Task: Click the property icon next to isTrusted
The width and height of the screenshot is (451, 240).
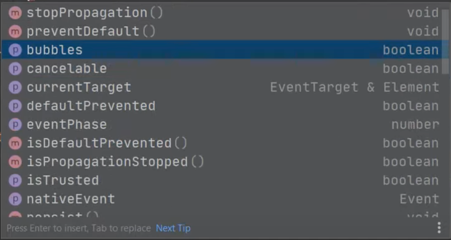Action: coord(15,181)
